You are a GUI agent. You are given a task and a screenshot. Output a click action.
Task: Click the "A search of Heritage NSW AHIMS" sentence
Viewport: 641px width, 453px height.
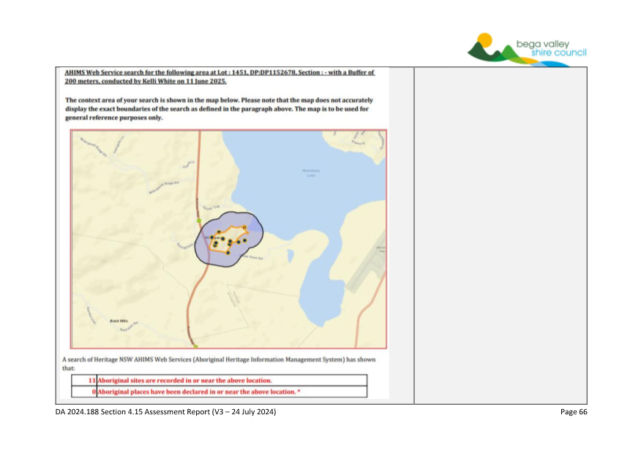click(219, 364)
